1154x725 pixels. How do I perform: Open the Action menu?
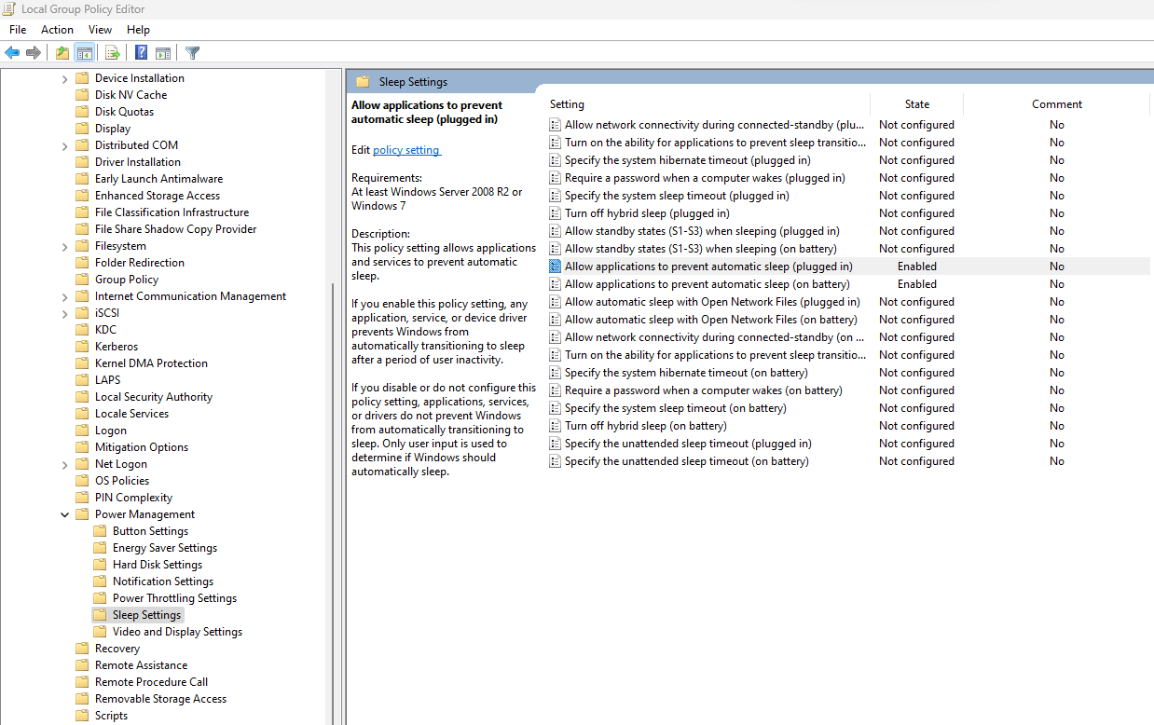click(57, 30)
